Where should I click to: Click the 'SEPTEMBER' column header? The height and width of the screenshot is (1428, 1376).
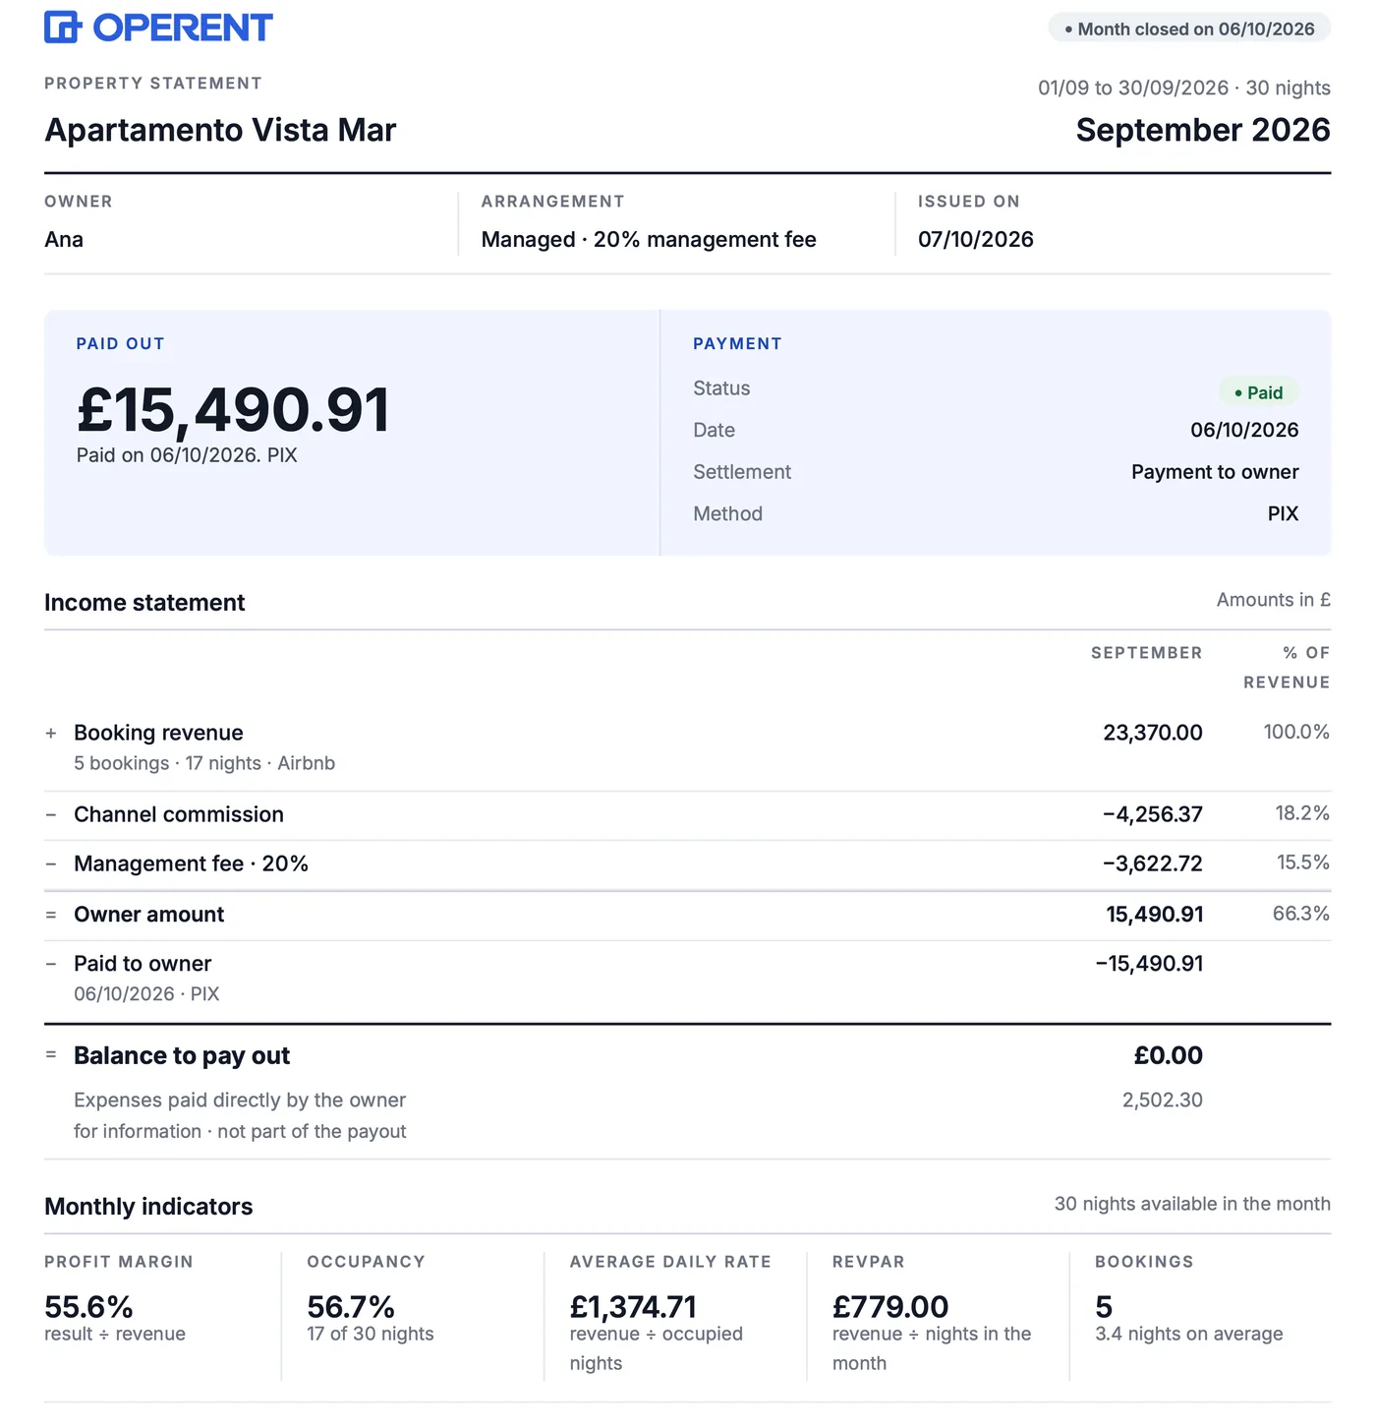click(1147, 653)
